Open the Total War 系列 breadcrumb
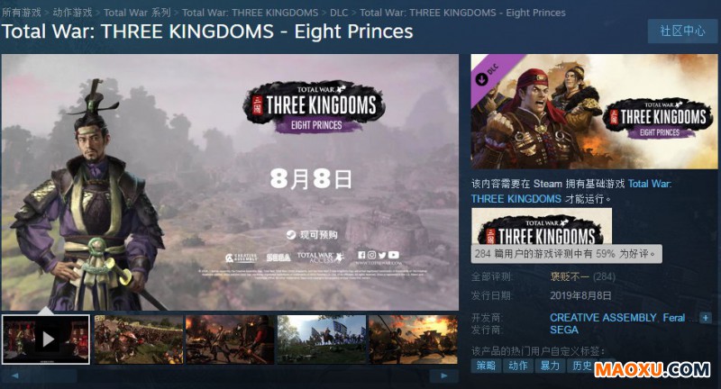The image size is (721, 389). click(x=137, y=13)
